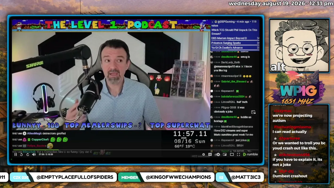334x188 pixels.
Task: Click the @MATT3IC3 ticker name
Action: point(246,177)
